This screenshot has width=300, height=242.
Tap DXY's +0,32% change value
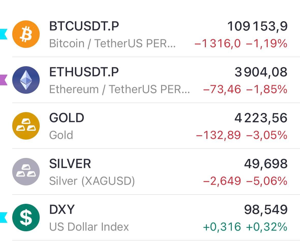tap(267, 227)
